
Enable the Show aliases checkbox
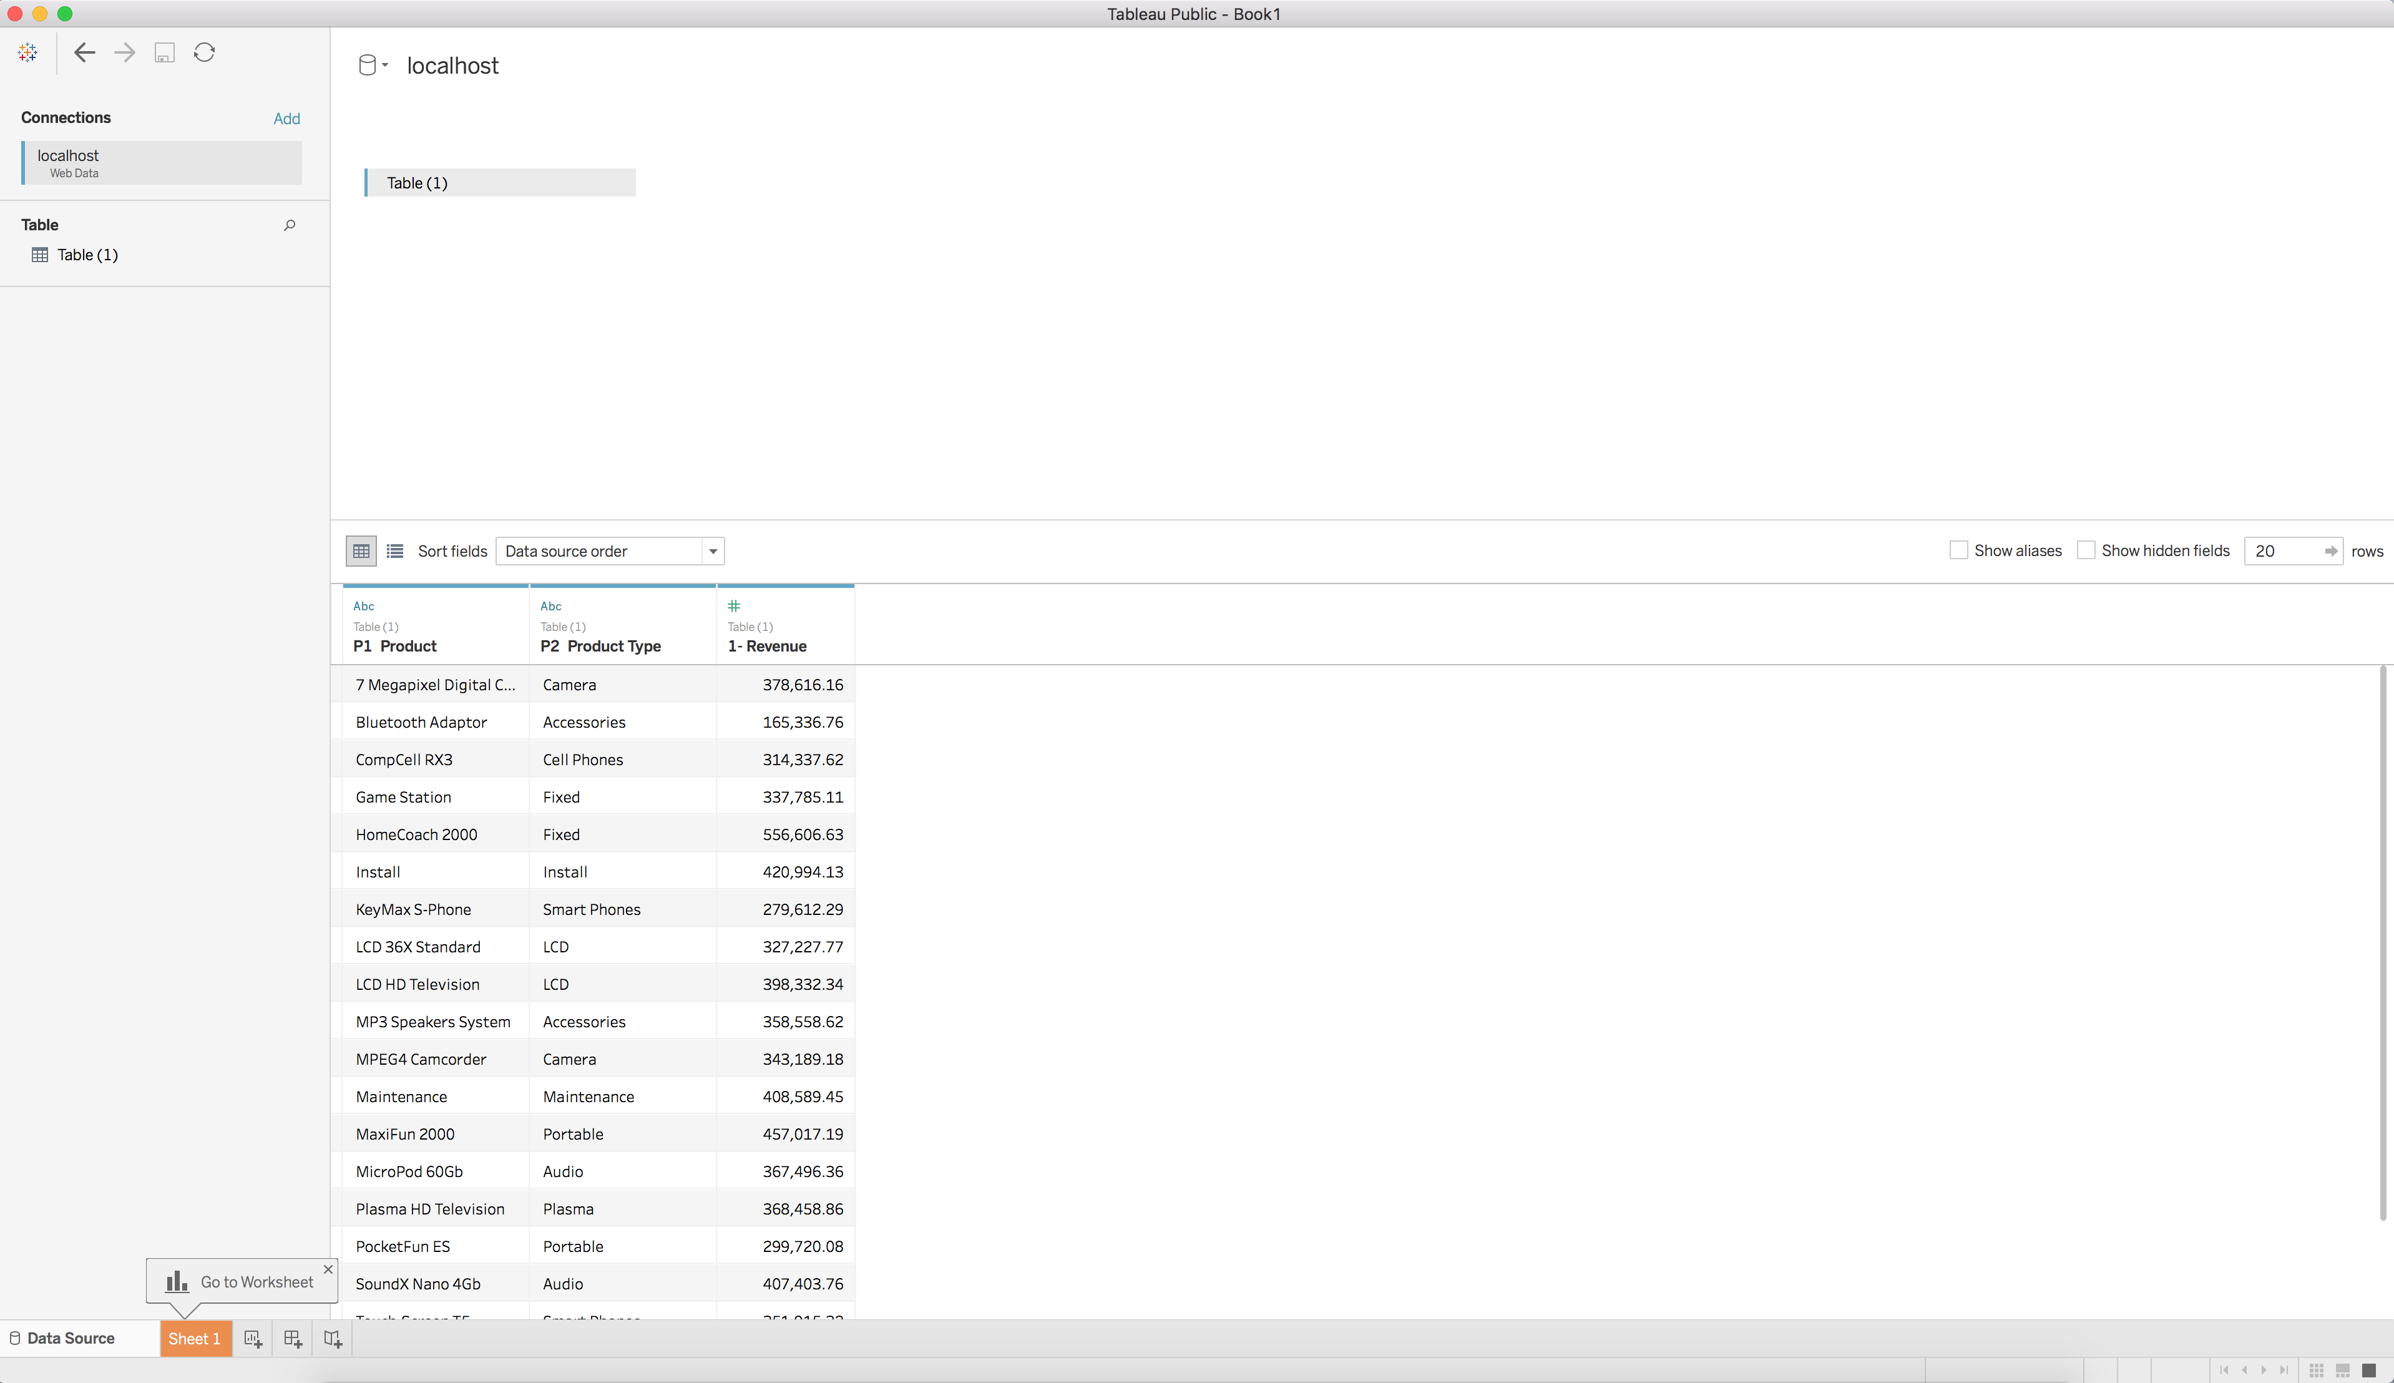click(x=1958, y=550)
